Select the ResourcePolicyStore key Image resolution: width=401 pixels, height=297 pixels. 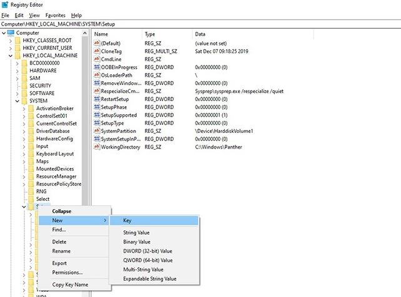(x=59, y=184)
